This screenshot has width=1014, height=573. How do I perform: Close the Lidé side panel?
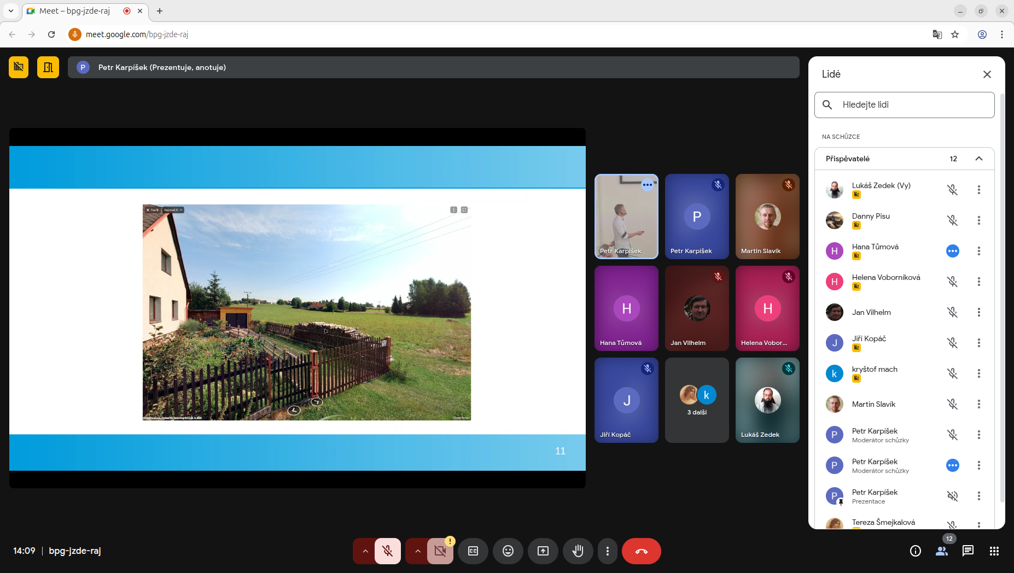[987, 74]
